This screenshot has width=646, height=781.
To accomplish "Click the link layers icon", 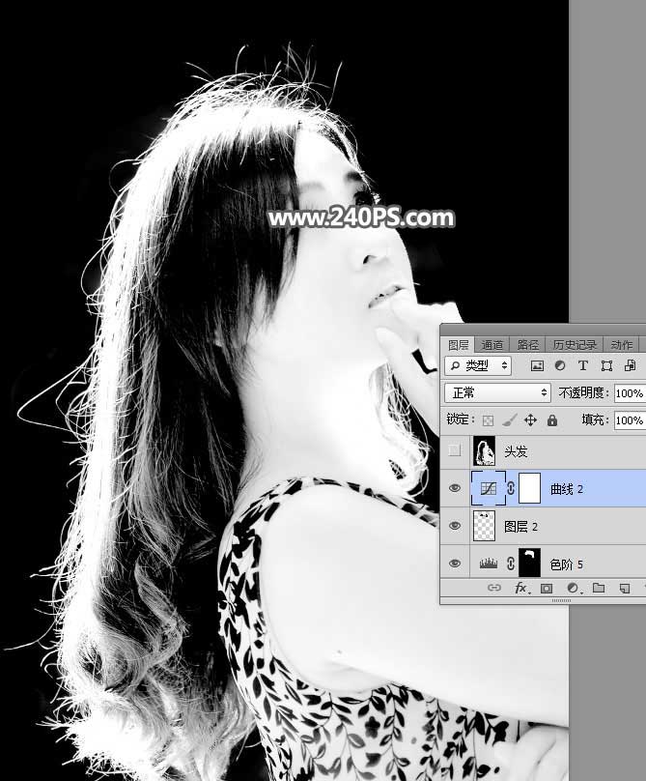I will pos(493,588).
